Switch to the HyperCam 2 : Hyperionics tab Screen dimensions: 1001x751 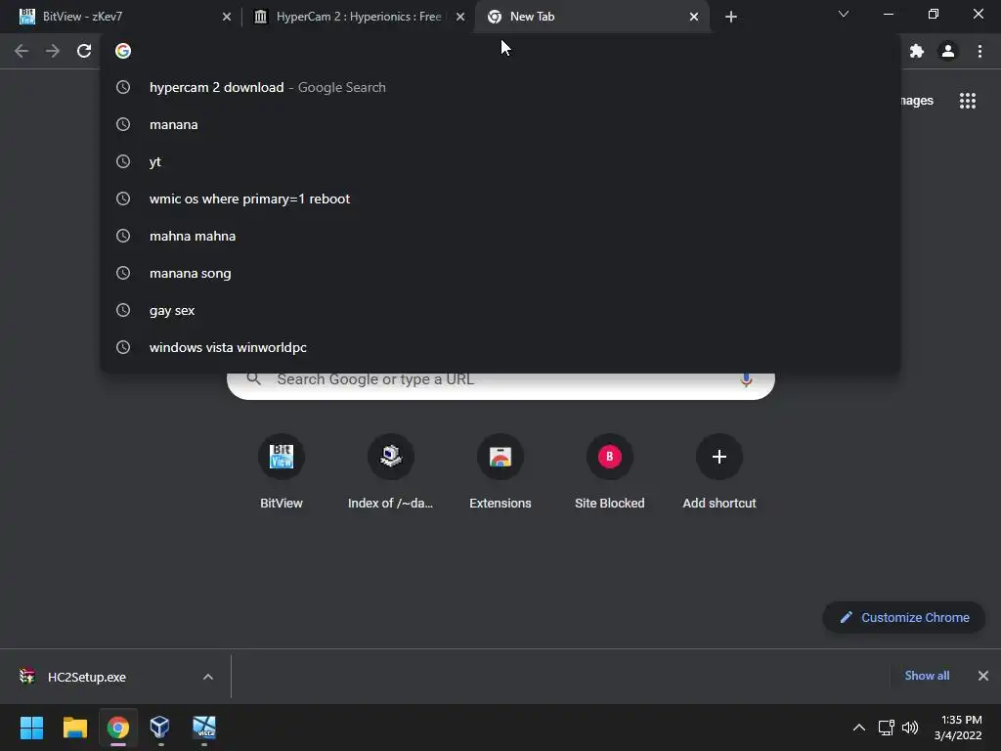[x=359, y=17]
